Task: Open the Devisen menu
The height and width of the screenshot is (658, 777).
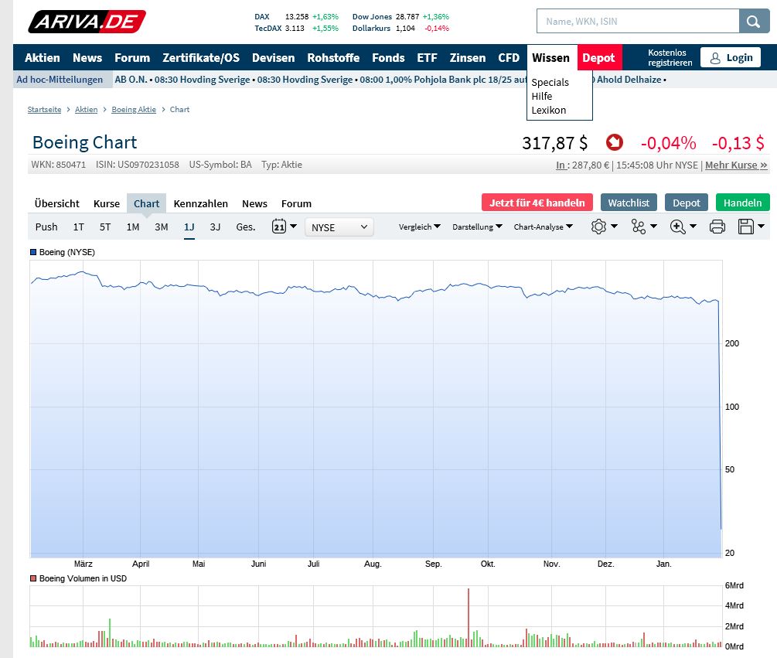Action: tap(273, 58)
